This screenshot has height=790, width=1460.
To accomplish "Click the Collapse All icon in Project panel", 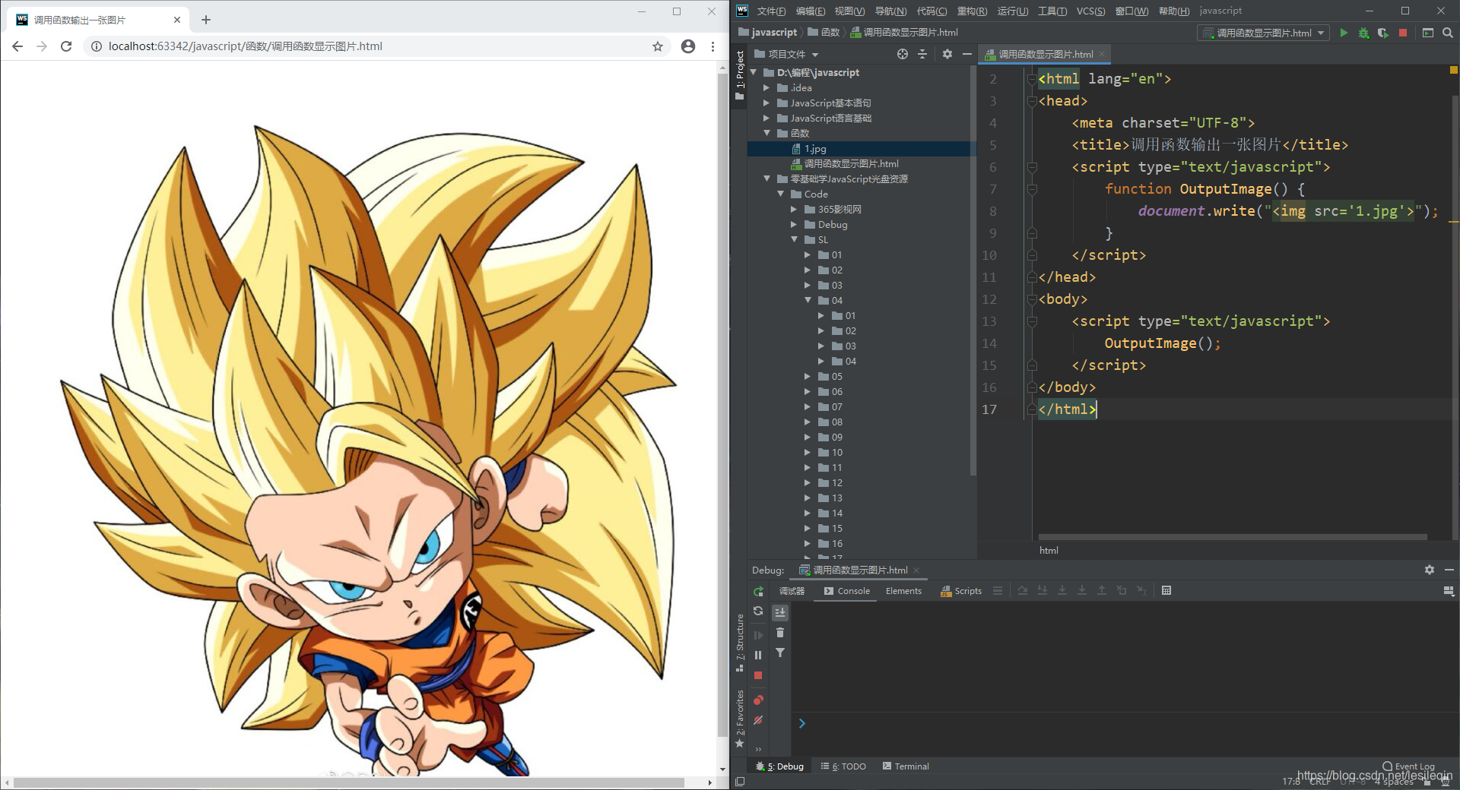I will (922, 54).
